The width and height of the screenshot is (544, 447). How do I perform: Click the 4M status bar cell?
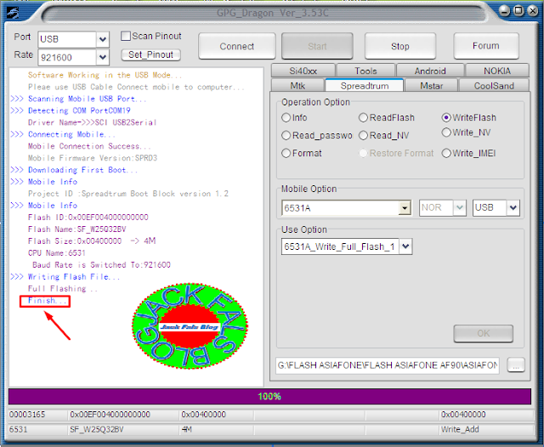217,429
